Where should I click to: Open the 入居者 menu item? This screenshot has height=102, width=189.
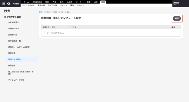pyautogui.click(x=70, y=2)
